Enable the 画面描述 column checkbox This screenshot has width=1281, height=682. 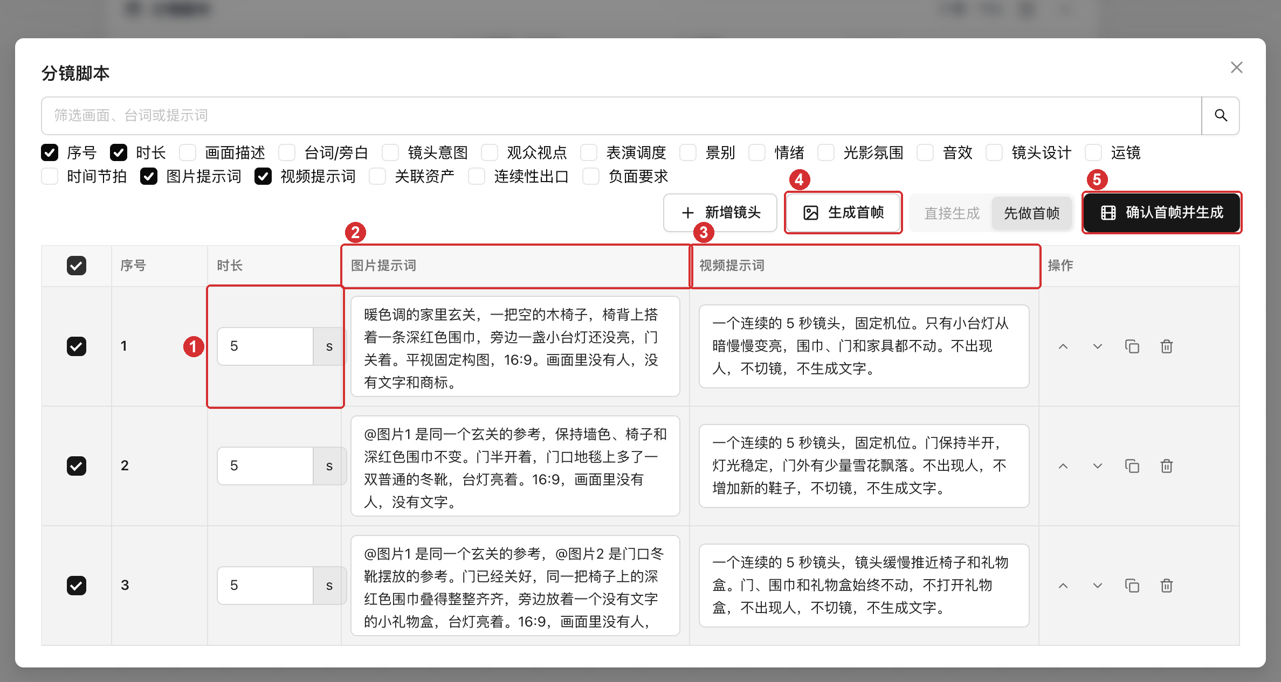coord(188,152)
